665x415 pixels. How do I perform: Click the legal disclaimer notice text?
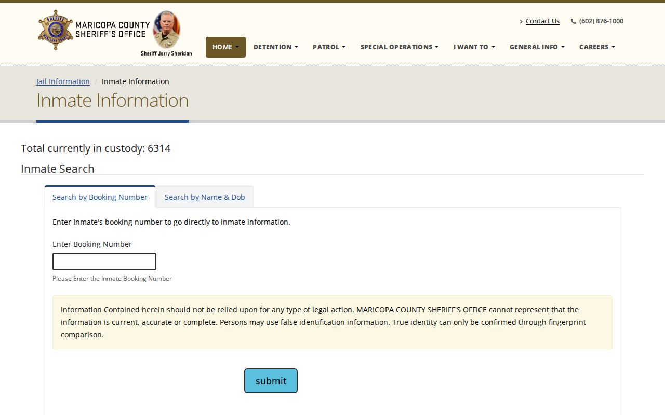click(332, 322)
